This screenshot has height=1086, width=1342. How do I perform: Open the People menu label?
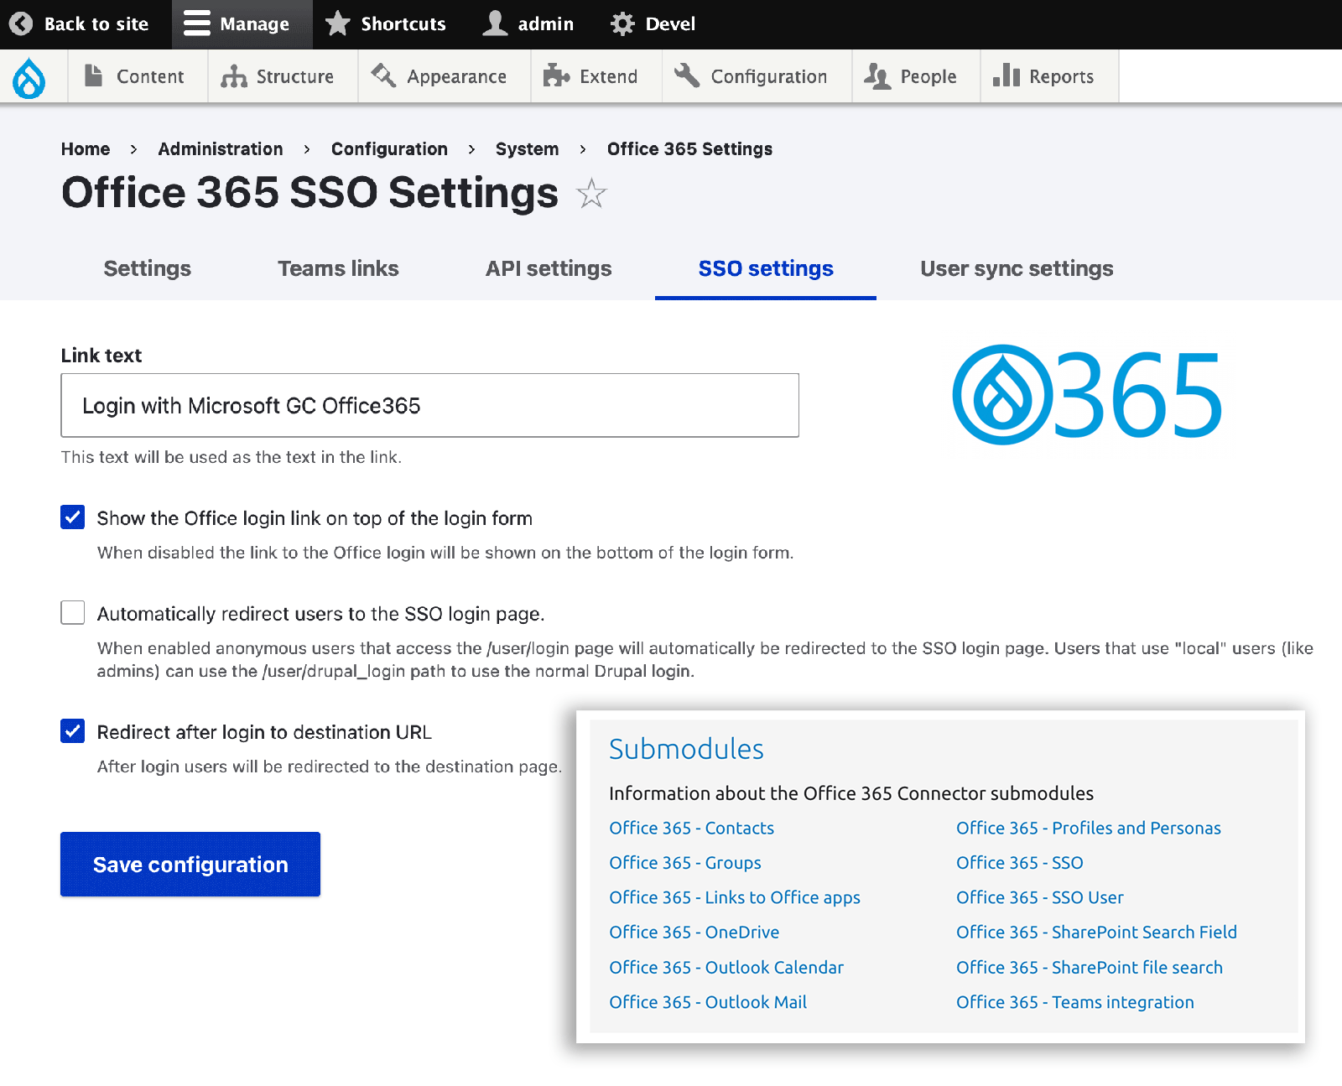(x=928, y=76)
